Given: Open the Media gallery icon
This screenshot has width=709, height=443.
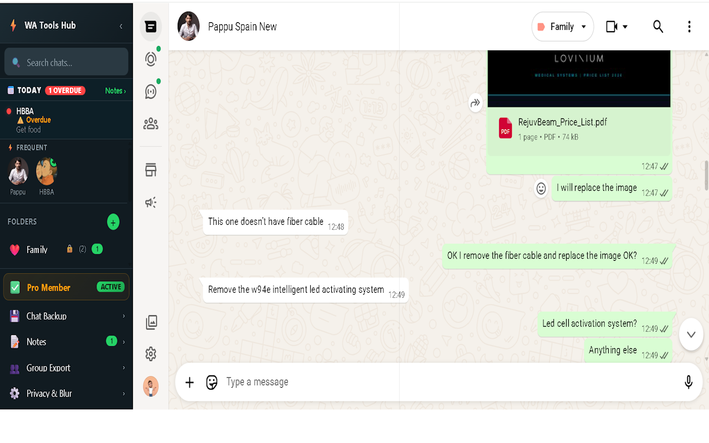Looking at the screenshot, I should 151,322.
